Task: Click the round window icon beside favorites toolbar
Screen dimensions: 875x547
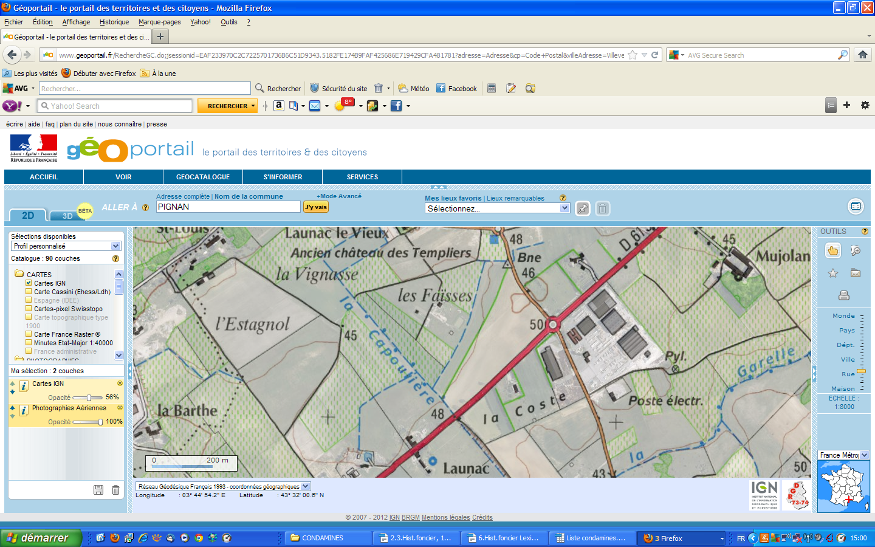Action: [856, 207]
